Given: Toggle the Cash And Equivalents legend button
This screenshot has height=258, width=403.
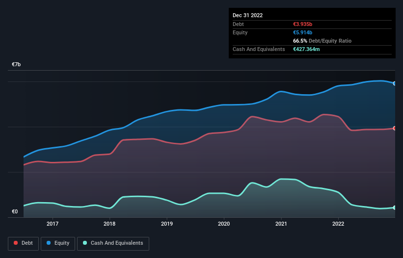Looking at the screenshot, I should pyautogui.click(x=113, y=243).
